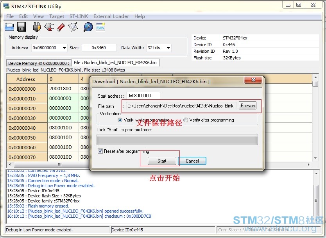Image resolution: width=326 pixels, height=238 pixels.
Task: Click 0800010D in row 0x00000070
Action: point(60,157)
